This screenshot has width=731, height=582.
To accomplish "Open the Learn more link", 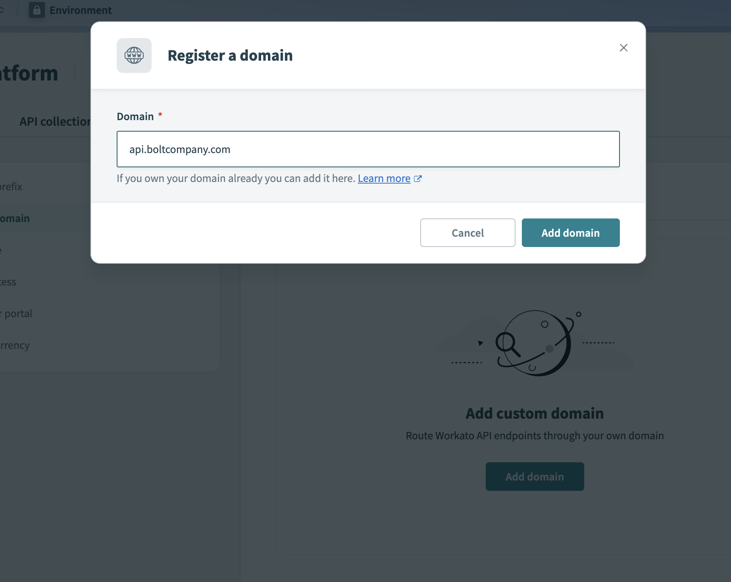I will 383,178.
